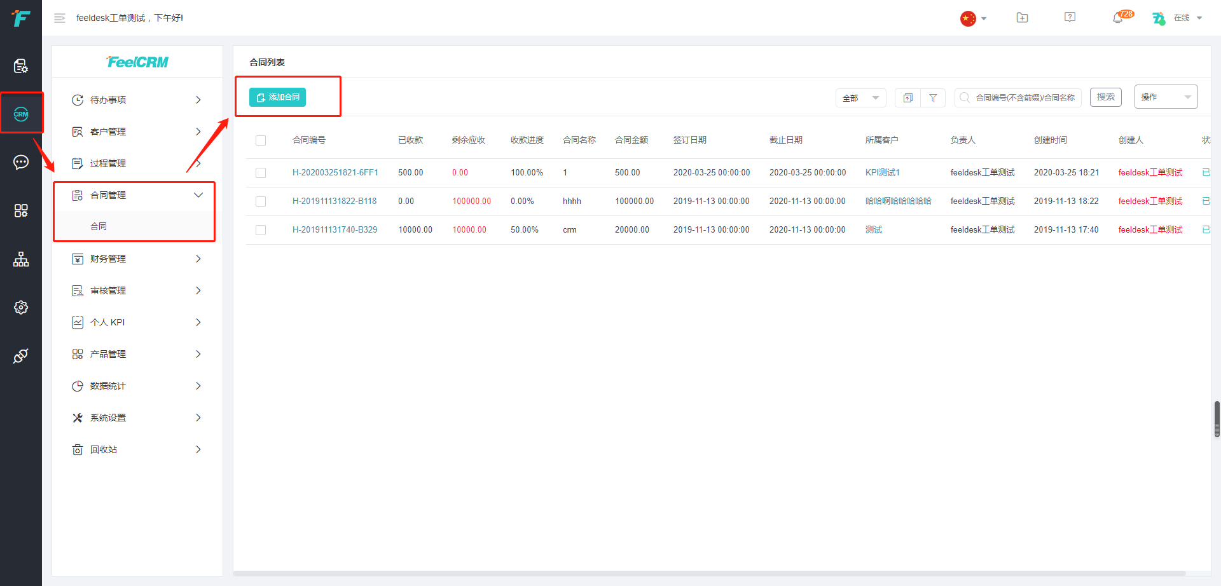Check the row H-201911131822-B118 checkbox
Screen dimensions: 1221x586
tap(261, 201)
